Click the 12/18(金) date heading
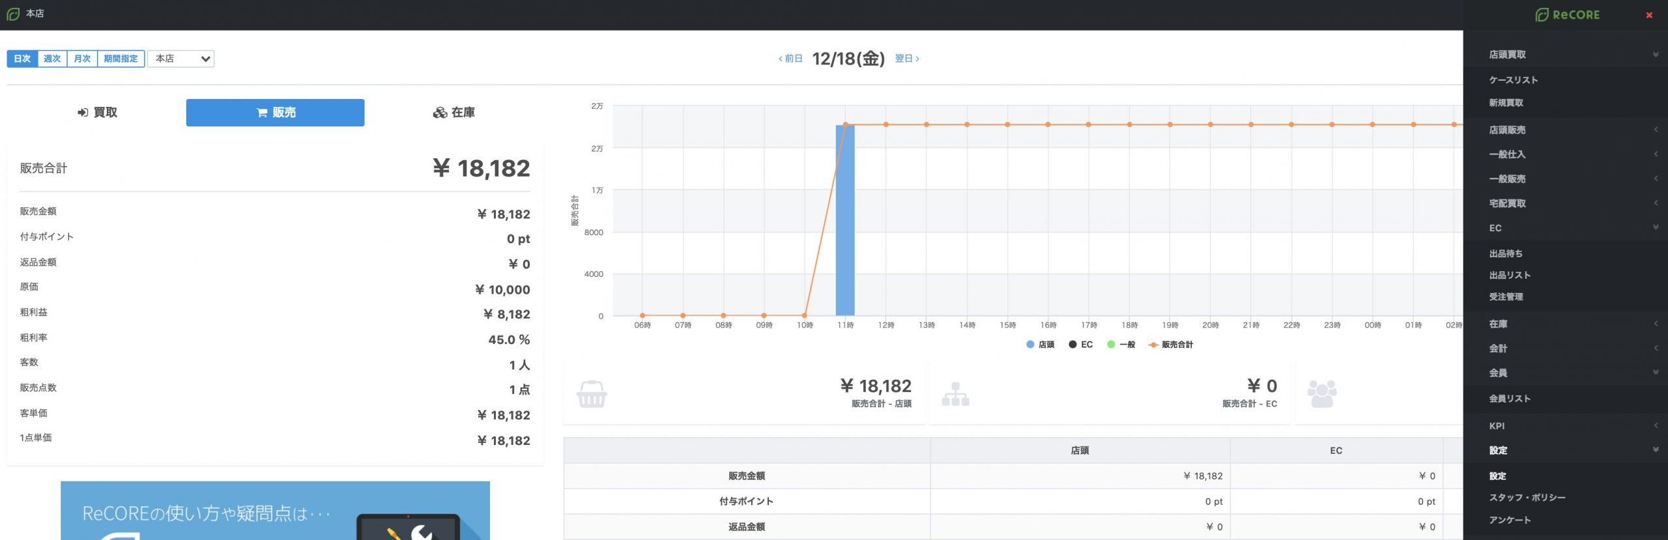This screenshot has width=1668, height=540. (848, 59)
